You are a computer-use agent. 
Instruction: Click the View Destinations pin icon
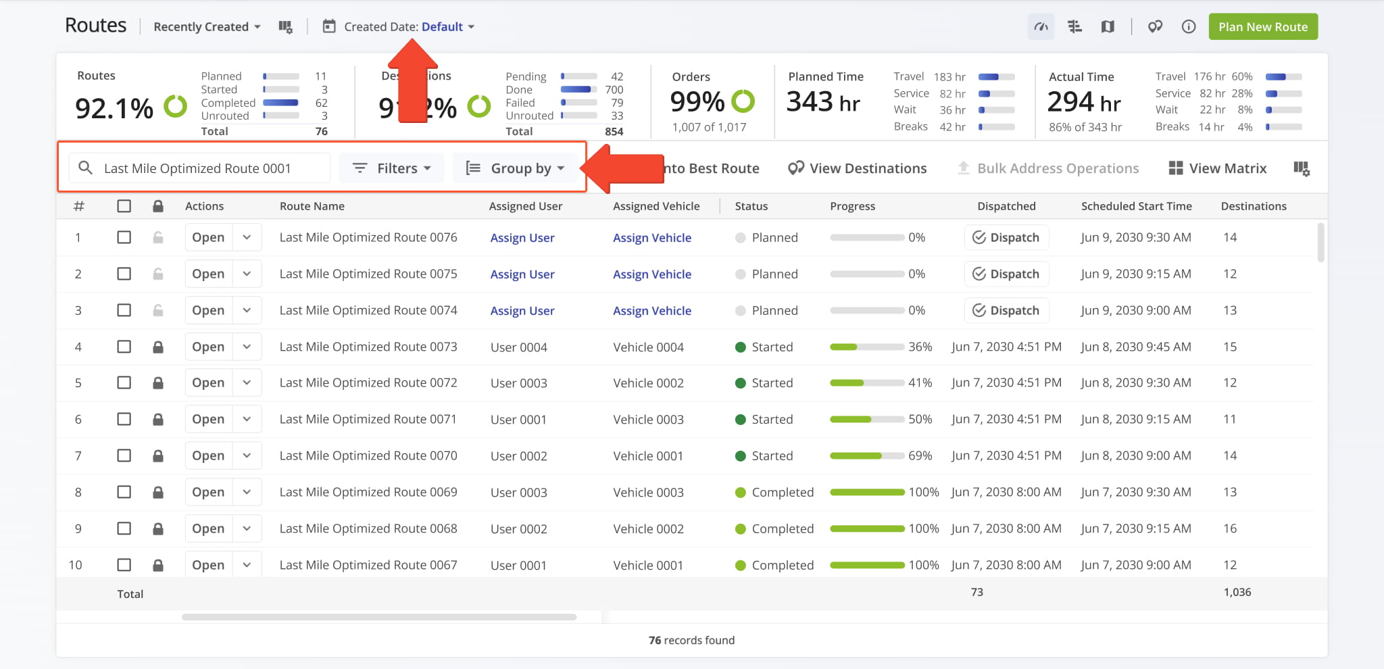click(796, 168)
